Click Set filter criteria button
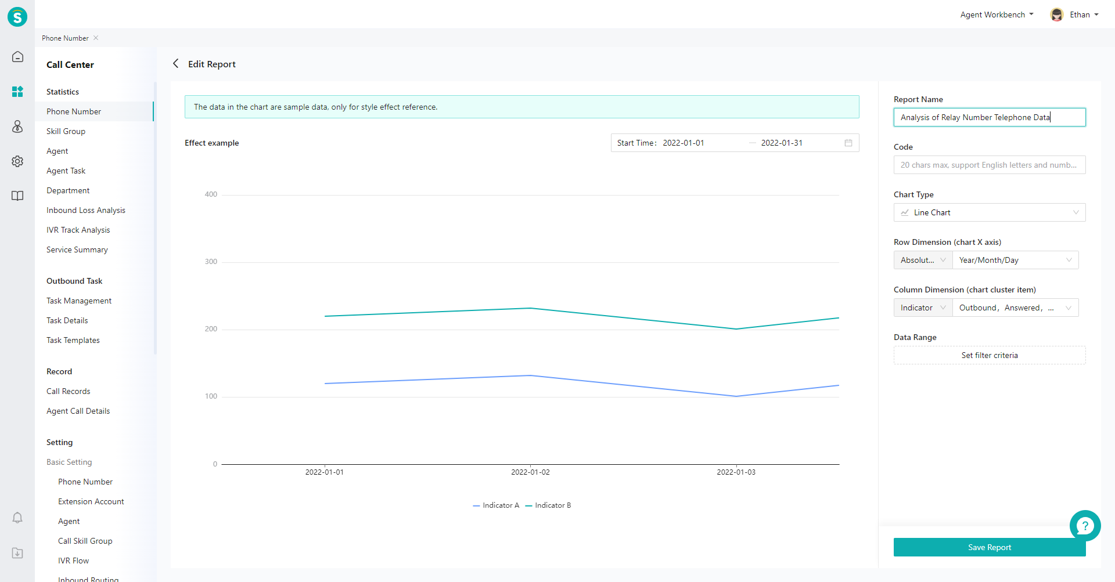Image resolution: width=1115 pixels, height=582 pixels. [990, 355]
